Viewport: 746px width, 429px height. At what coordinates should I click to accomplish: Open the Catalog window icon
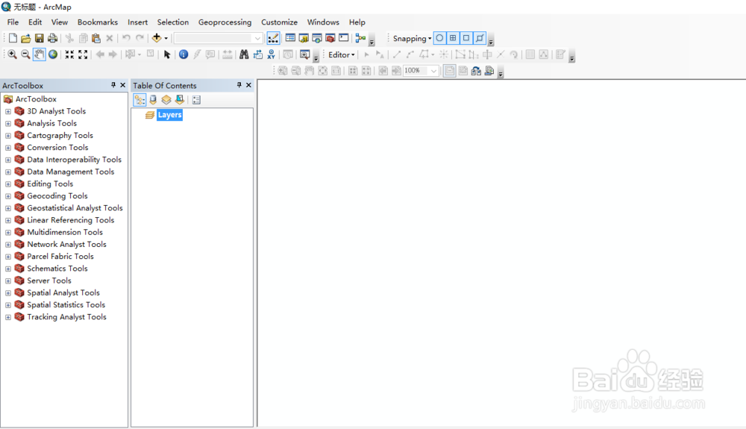point(304,38)
